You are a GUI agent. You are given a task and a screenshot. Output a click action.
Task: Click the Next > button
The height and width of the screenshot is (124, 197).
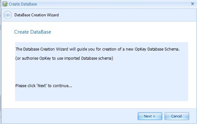[150, 116]
